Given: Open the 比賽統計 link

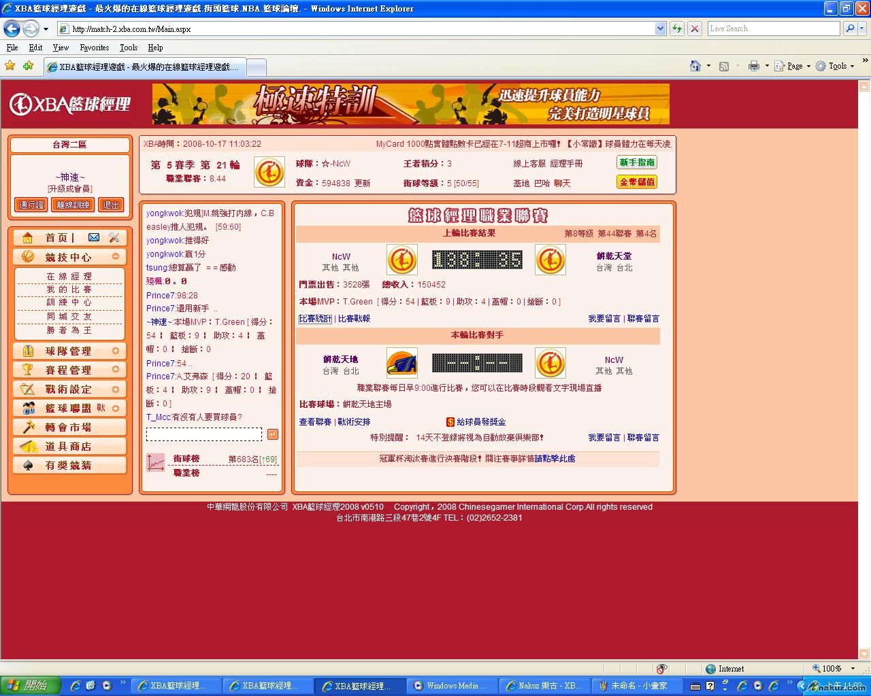Looking at the screenshot, I should 315,319.
